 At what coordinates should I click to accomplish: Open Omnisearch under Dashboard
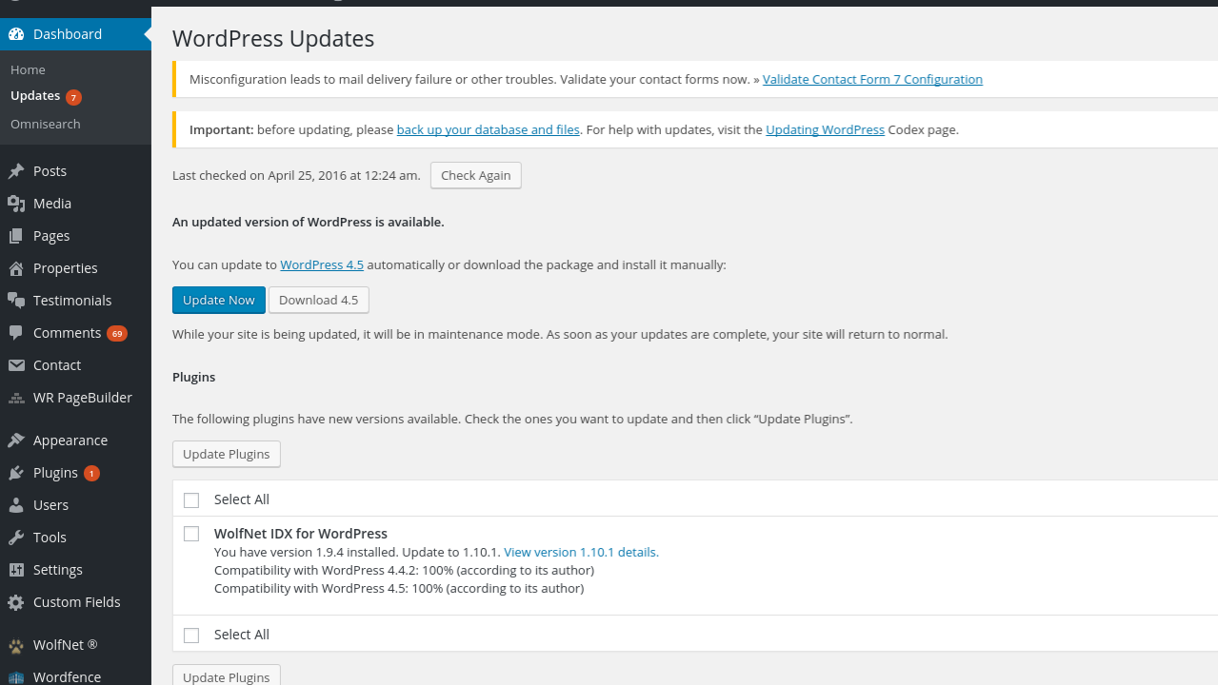coord(46,125)
